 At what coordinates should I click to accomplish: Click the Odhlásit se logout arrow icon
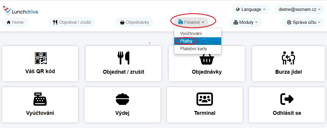point(287,99)
